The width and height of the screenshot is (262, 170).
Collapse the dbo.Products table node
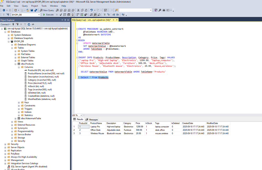[15, 64]
